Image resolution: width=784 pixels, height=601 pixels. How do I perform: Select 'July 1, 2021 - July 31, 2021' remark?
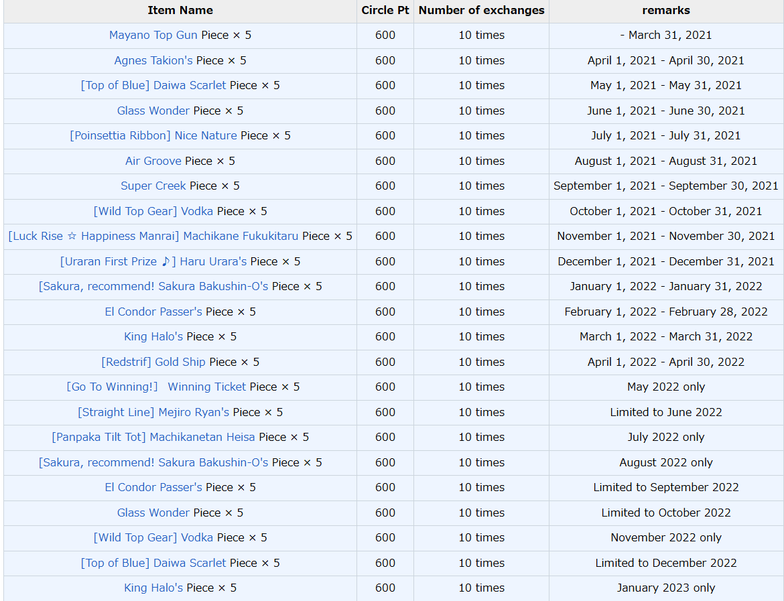[x=666, y=136]
